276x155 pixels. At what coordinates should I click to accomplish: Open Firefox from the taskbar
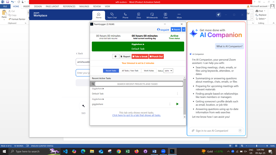click(136, 151)
